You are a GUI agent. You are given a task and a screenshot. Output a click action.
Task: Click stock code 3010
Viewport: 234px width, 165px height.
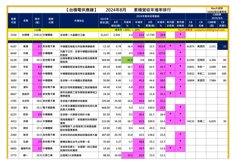[x=13, y=108]
